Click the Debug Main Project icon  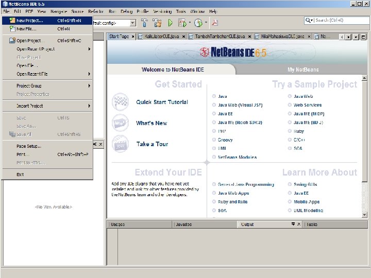[182, 23]
